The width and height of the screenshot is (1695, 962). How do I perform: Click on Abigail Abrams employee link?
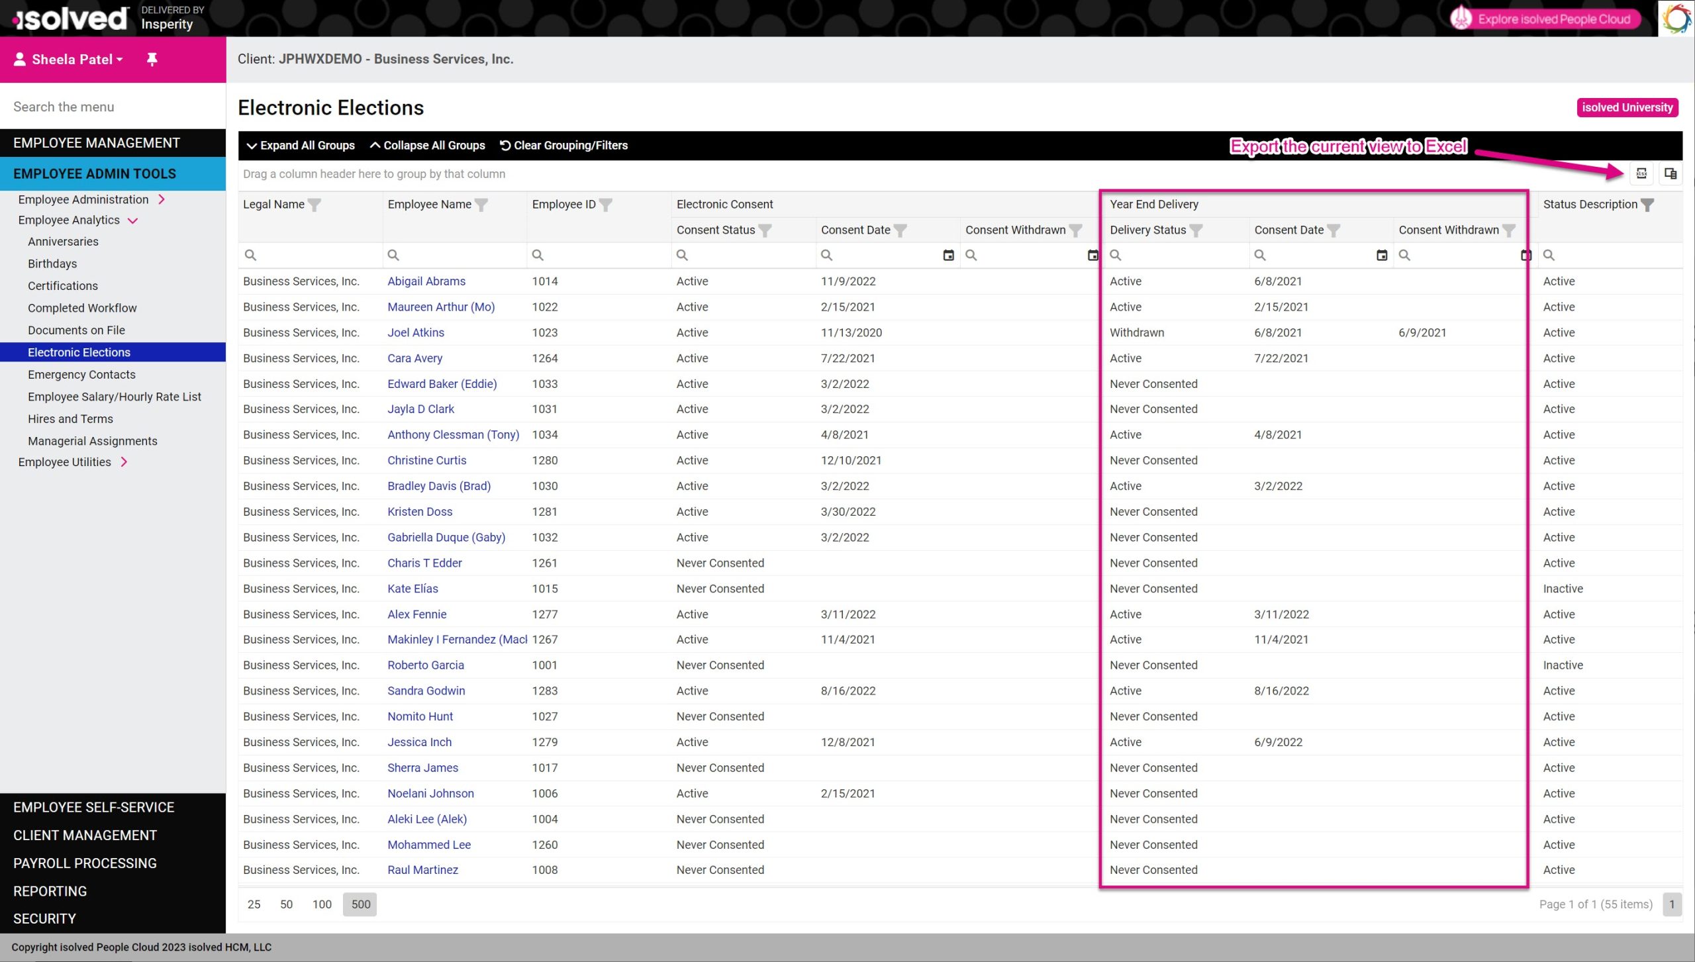pyautogui.click(x=425, y=281)
